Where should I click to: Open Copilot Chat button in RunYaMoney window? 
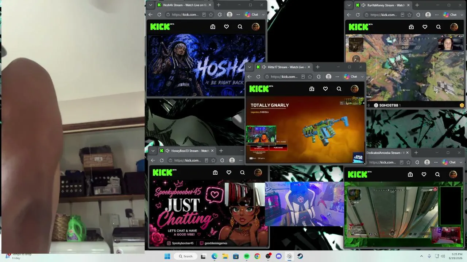[x=450, y=15]
